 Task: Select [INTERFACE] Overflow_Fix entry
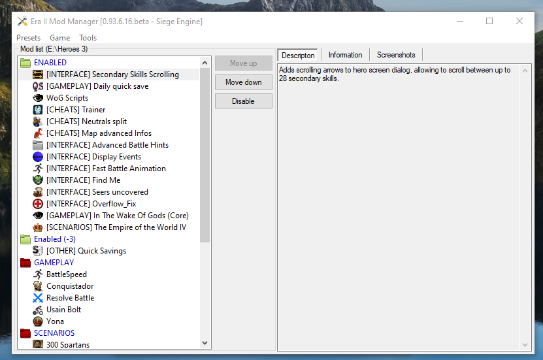(x=91, y=204)
